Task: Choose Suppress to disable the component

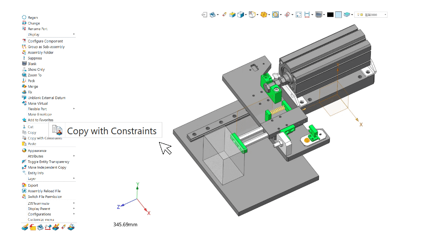Action: click(x=35, y=58)
